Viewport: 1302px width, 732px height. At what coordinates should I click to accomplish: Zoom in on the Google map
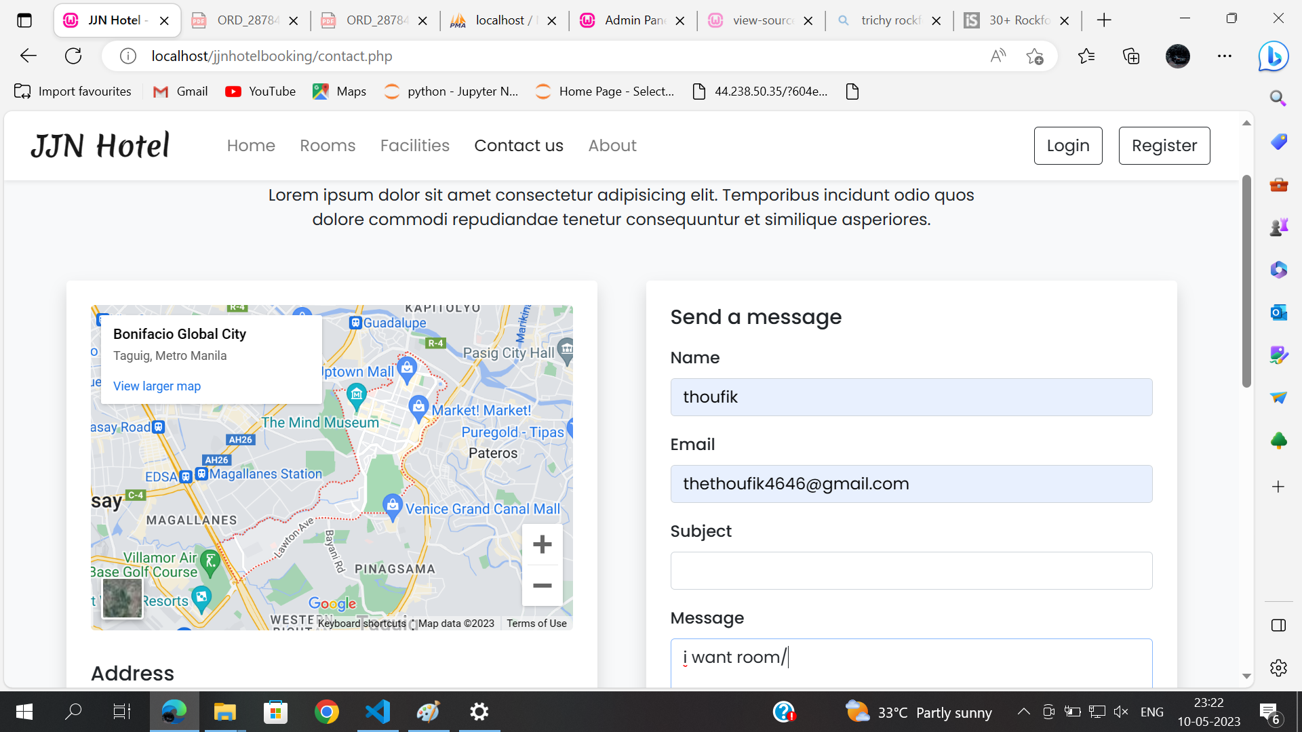[542, 544]
